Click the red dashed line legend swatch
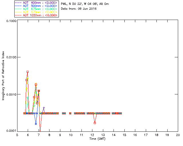The height and width of the screenshot is (146, 183). pyautogui.click(x=18, y=15)
